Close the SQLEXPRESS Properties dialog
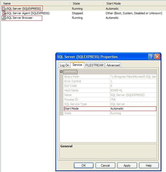The height and width of the screenshot is (172, 166). (157, 57)
